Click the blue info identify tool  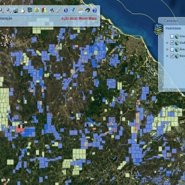pos(66,10)
